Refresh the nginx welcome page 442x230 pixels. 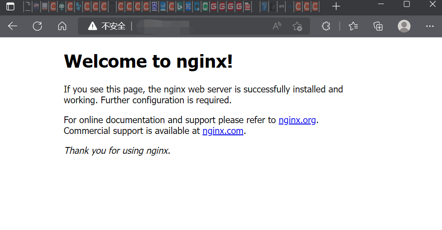click(37, 26)
